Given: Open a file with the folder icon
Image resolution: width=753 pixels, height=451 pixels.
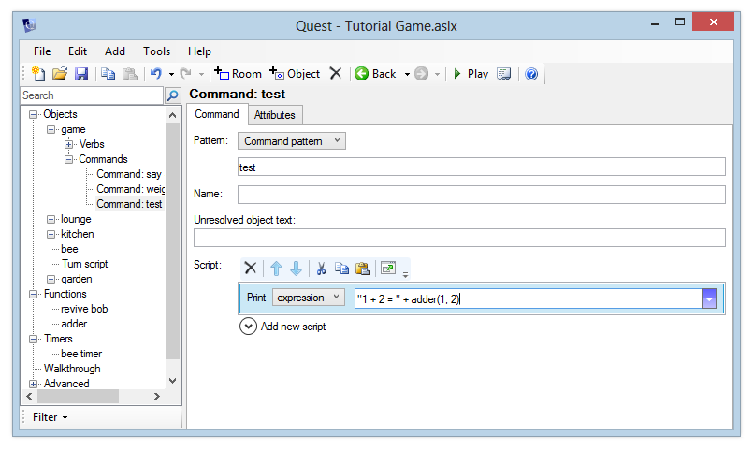Looking at the screenshot, I should pyautogui.click(x=60, y=74).
